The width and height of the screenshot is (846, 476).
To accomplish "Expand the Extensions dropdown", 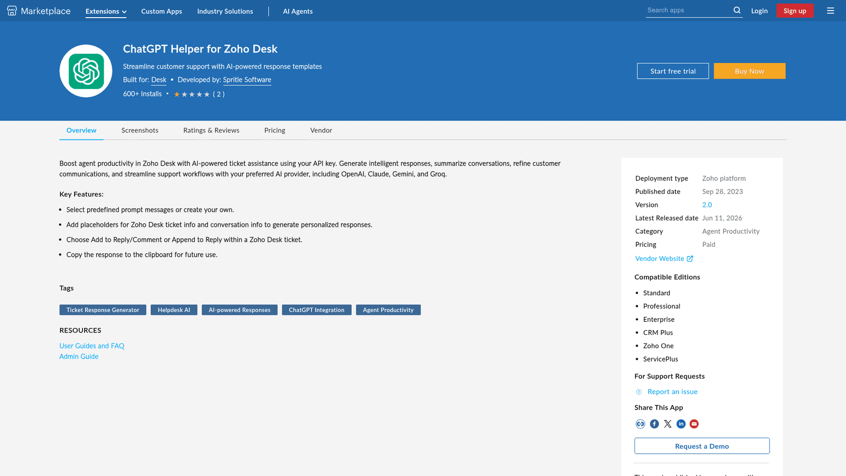I will point(106,11).
